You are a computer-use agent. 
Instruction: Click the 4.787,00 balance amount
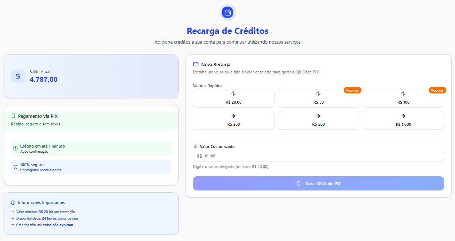point(43,80)
